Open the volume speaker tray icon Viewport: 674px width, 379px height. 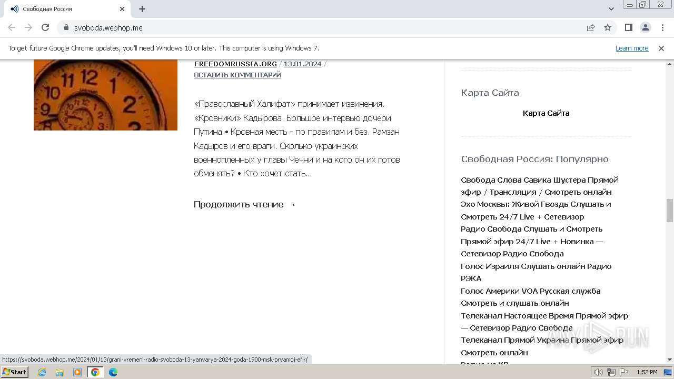click(x=599, y=372)
